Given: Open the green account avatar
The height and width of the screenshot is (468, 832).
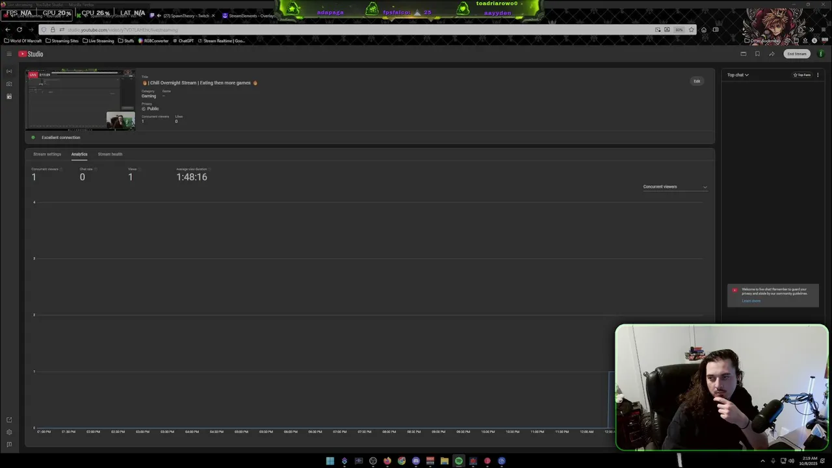Looking at the screenshot, I should point(821,54).
